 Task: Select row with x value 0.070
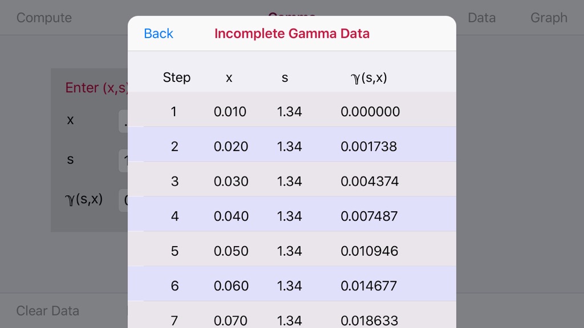click(x=292, y=314)
